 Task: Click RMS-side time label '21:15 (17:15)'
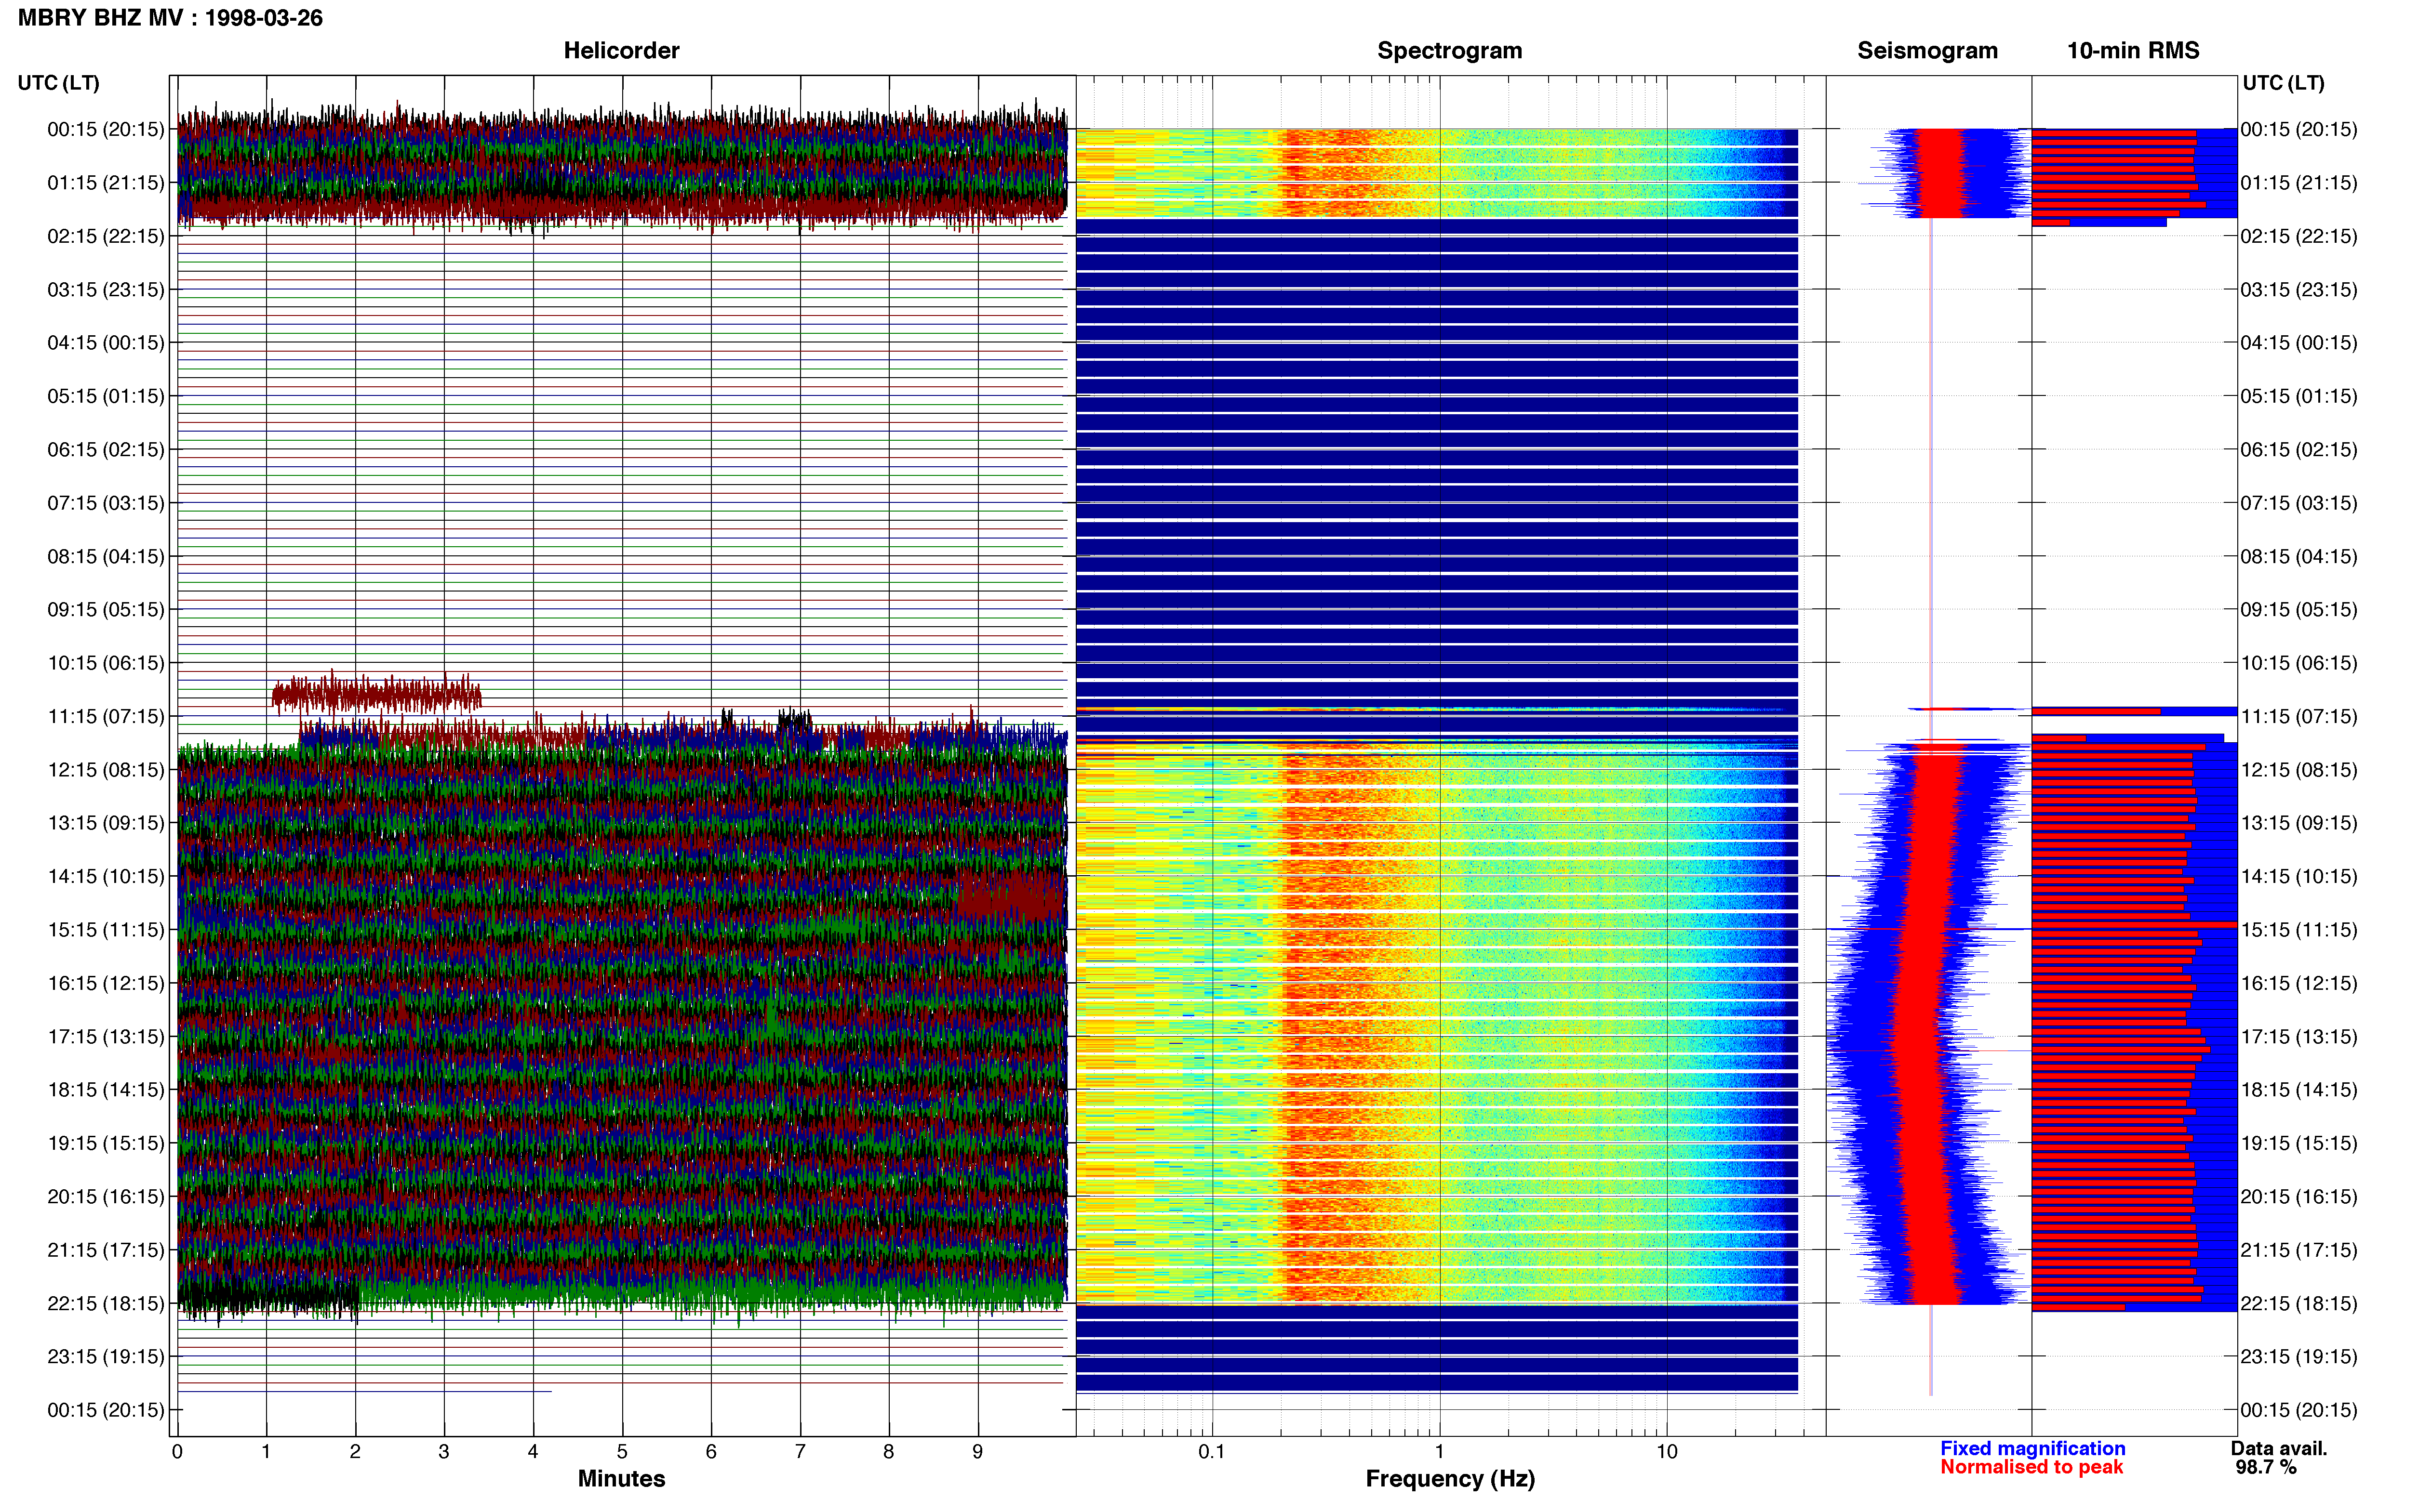point(2299,1250)
